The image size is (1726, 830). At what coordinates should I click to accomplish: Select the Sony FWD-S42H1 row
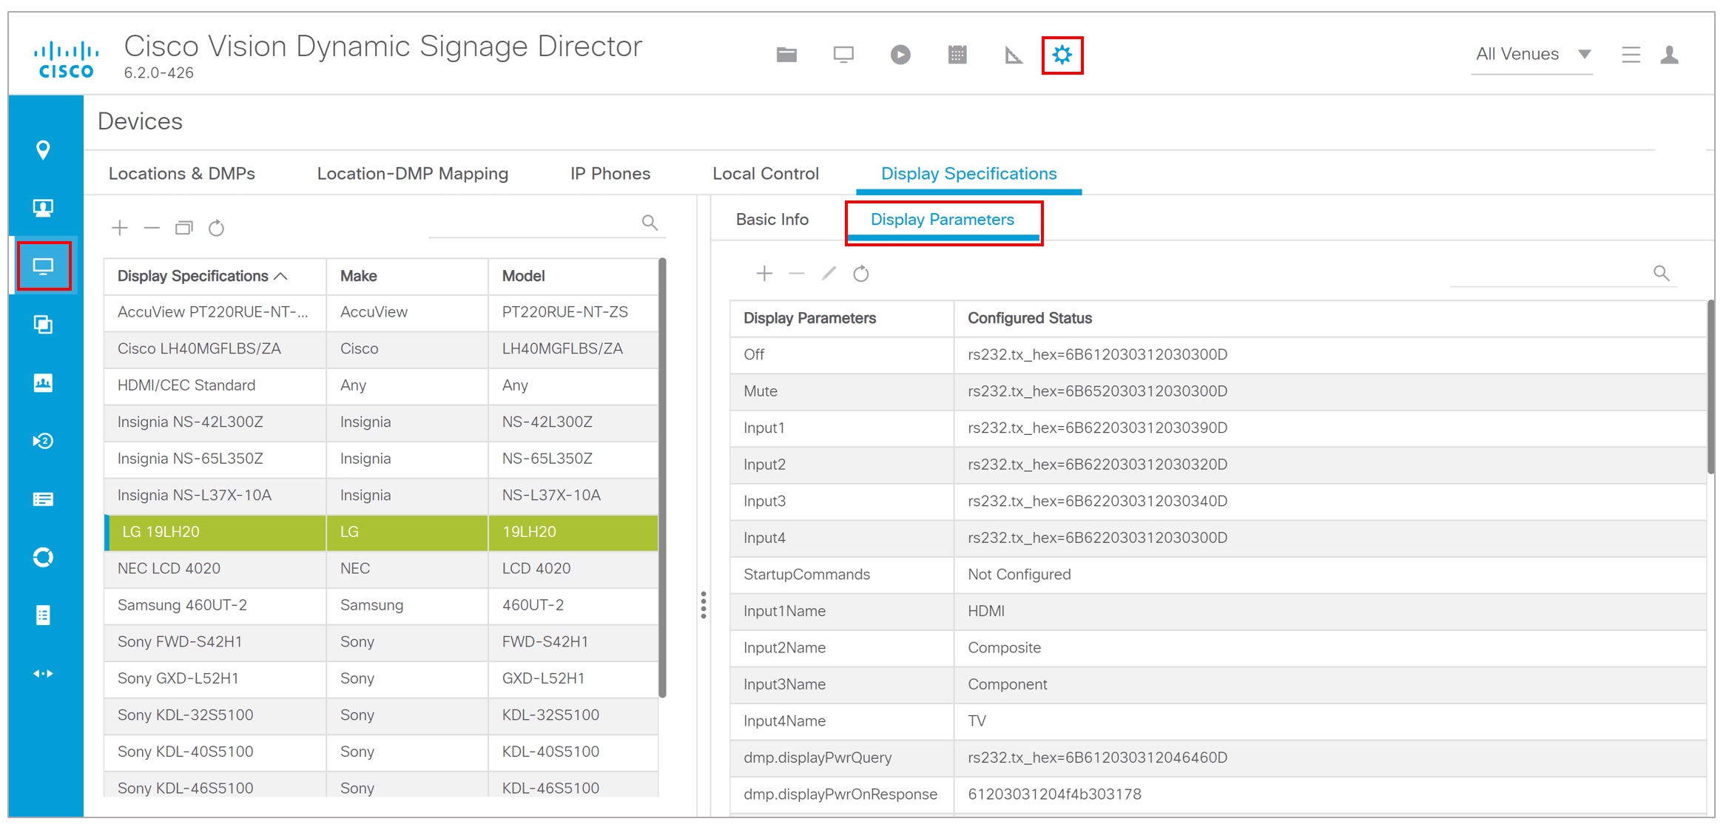381,642
